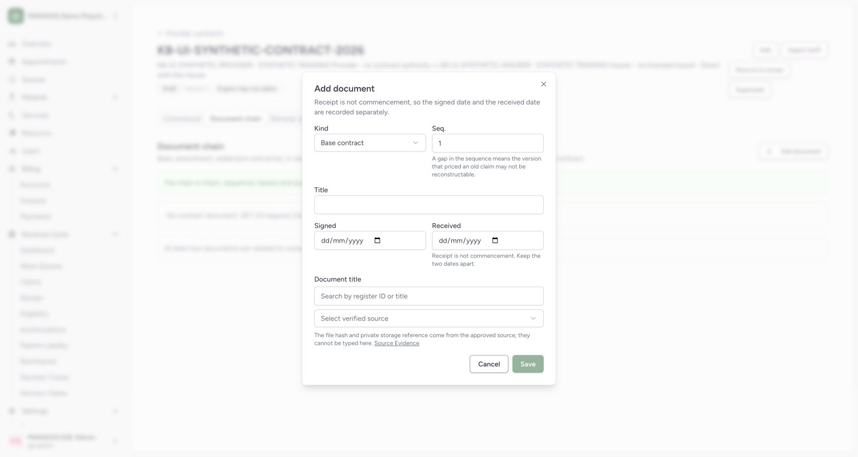Cancel the Add document dialog
This screenshot has width=858, height=457.
489,364
